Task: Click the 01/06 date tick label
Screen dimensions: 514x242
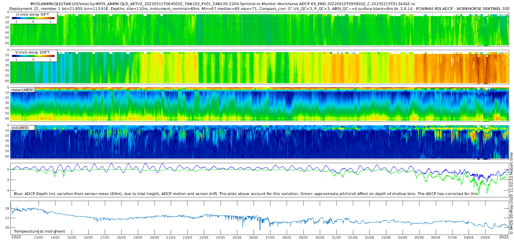Action: point(353,237)
